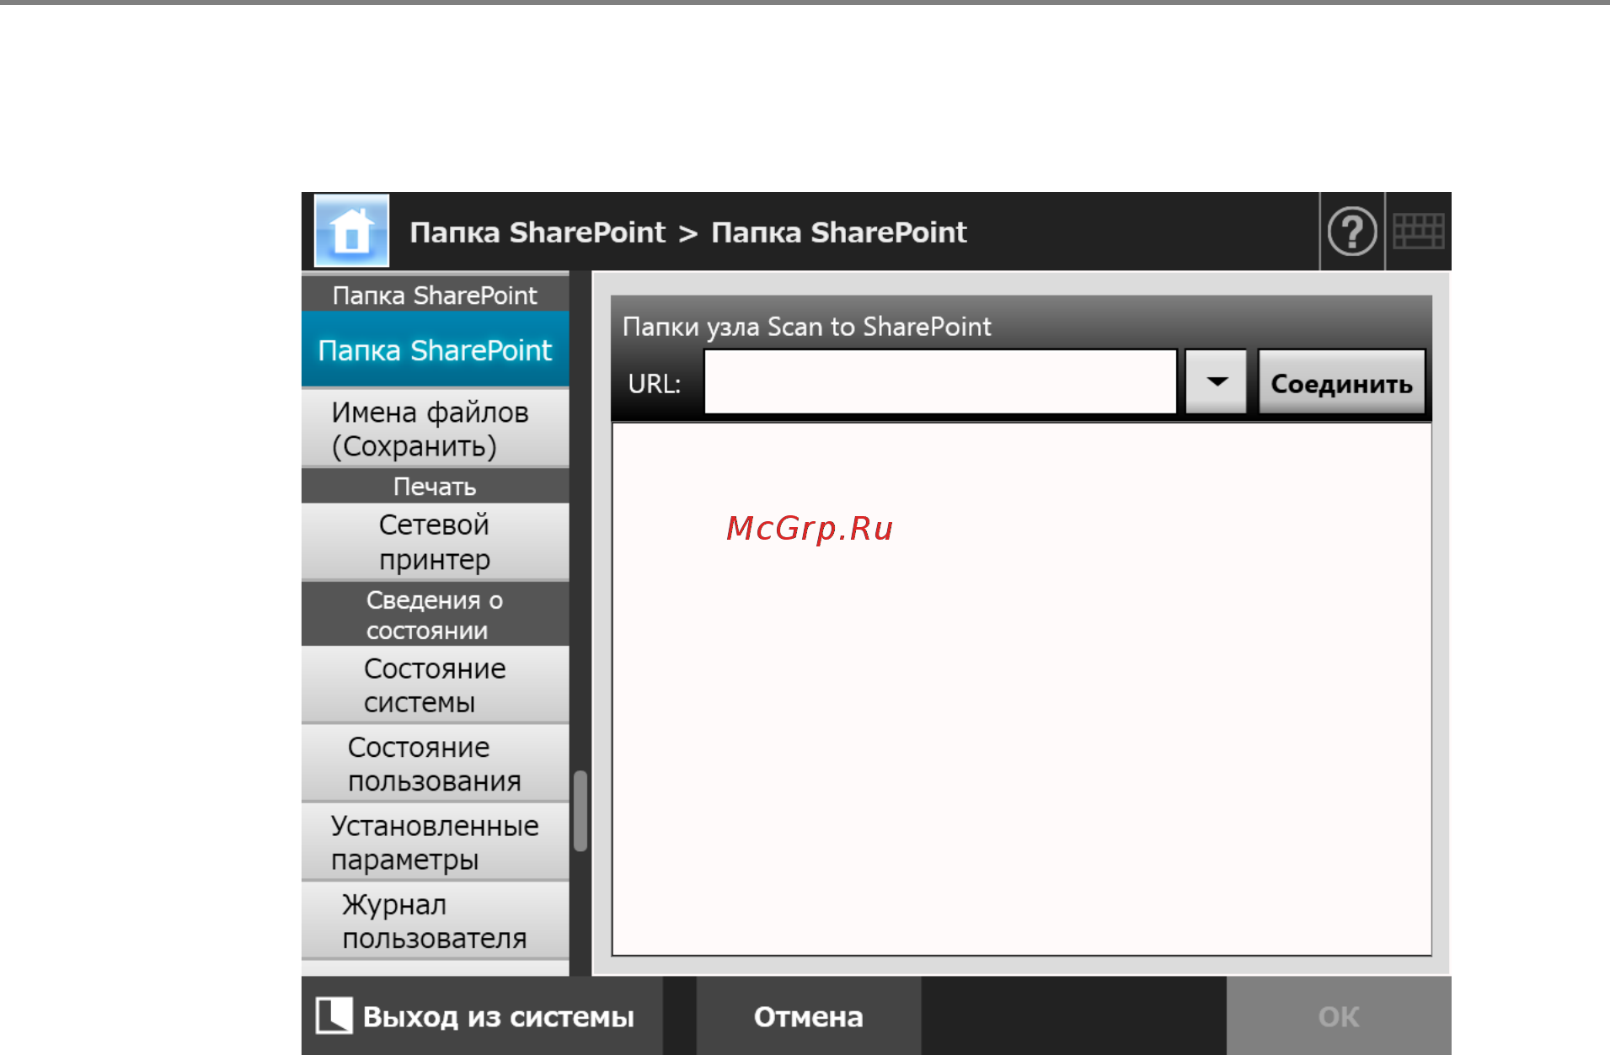Open Установленные параметры in the sidebar
Viewport: 1610px width, 1055px height.
coord(435,842)
